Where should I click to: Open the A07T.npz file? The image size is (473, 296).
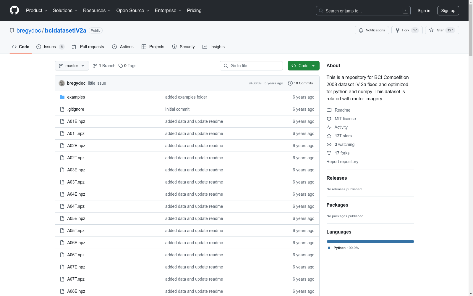[76, 279]
